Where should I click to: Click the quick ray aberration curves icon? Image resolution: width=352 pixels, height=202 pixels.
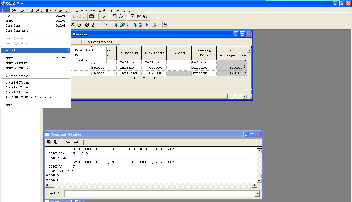pyautogui.click(x=141, y=25)
